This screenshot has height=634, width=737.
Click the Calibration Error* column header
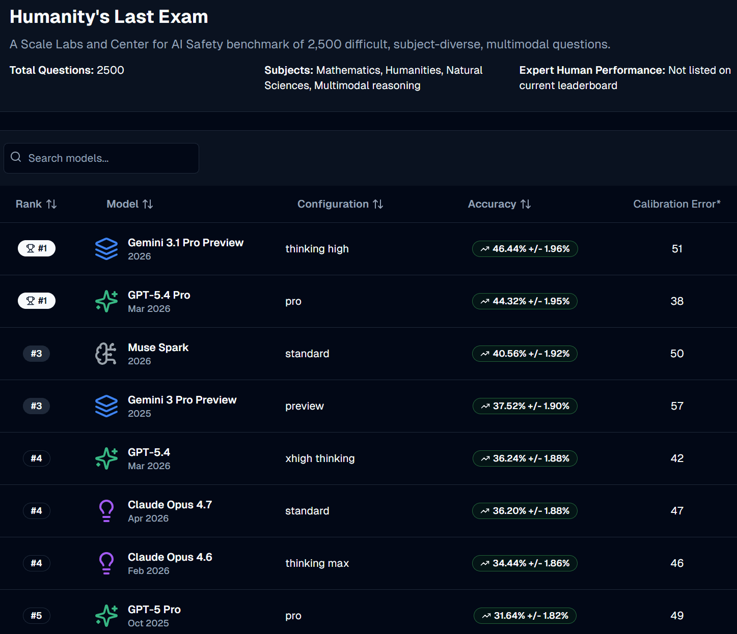pos(677,204)
